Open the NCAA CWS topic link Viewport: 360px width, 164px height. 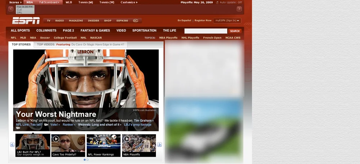pyautogui.click(x=233, y=38)
